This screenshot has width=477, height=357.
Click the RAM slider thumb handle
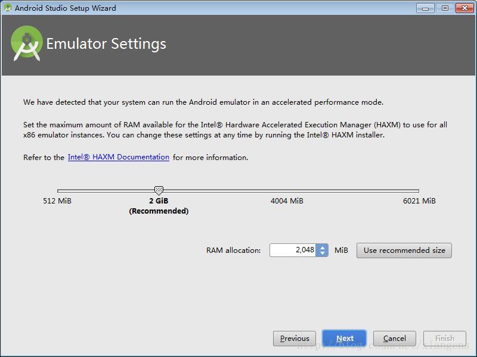click(x=159, y=190)
